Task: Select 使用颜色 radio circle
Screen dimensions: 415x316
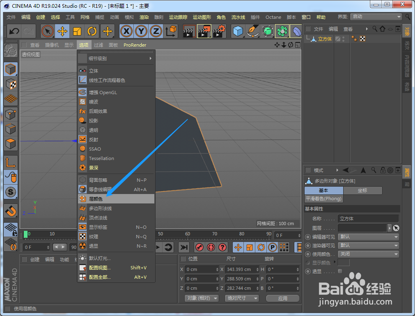Action: [308, 254]
